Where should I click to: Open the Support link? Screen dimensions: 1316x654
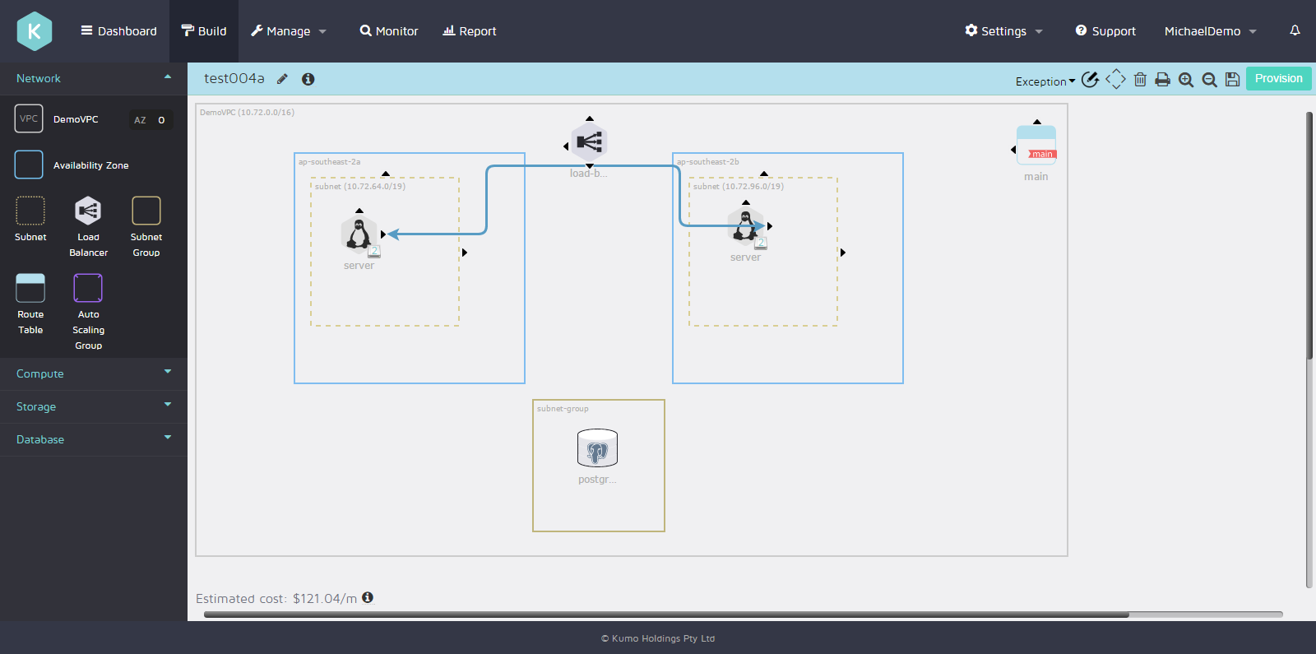click(1105, 31)
